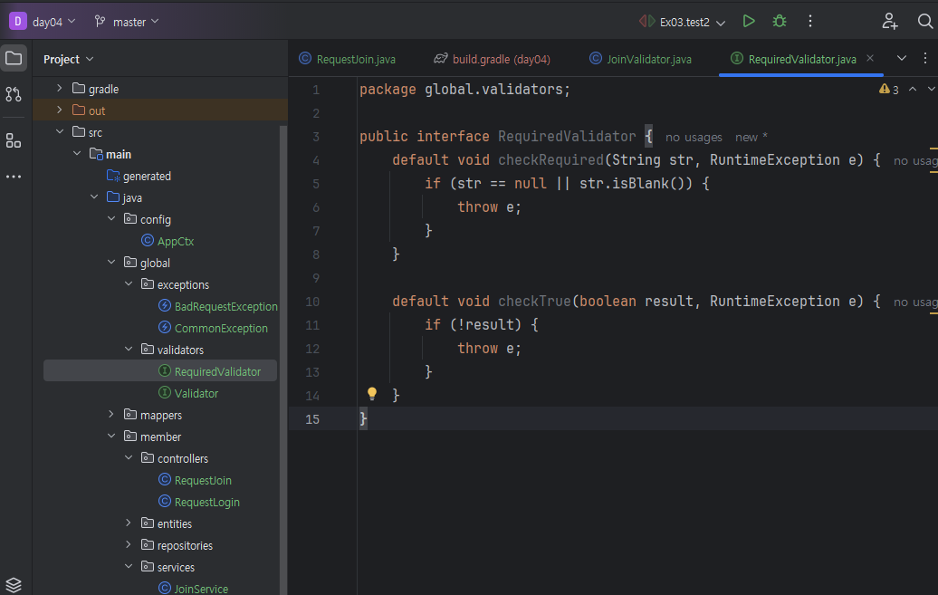Go to previous highlighted problem arrow
The width and height of the screenshot is (938, 595).
(913, 89)
